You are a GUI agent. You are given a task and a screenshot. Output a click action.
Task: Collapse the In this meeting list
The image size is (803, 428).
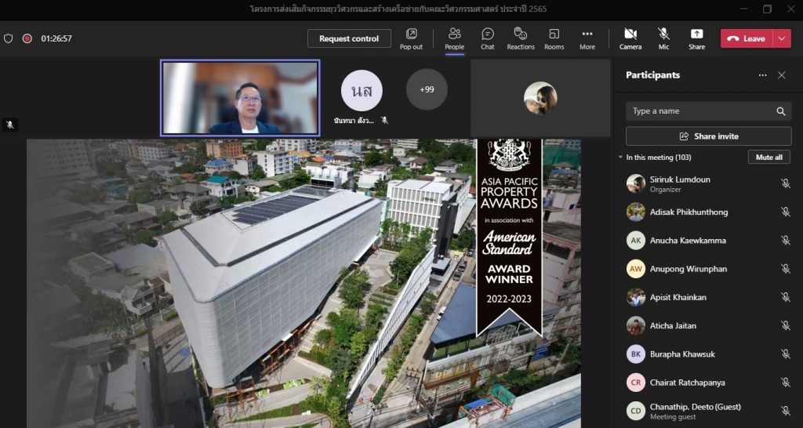620,158
